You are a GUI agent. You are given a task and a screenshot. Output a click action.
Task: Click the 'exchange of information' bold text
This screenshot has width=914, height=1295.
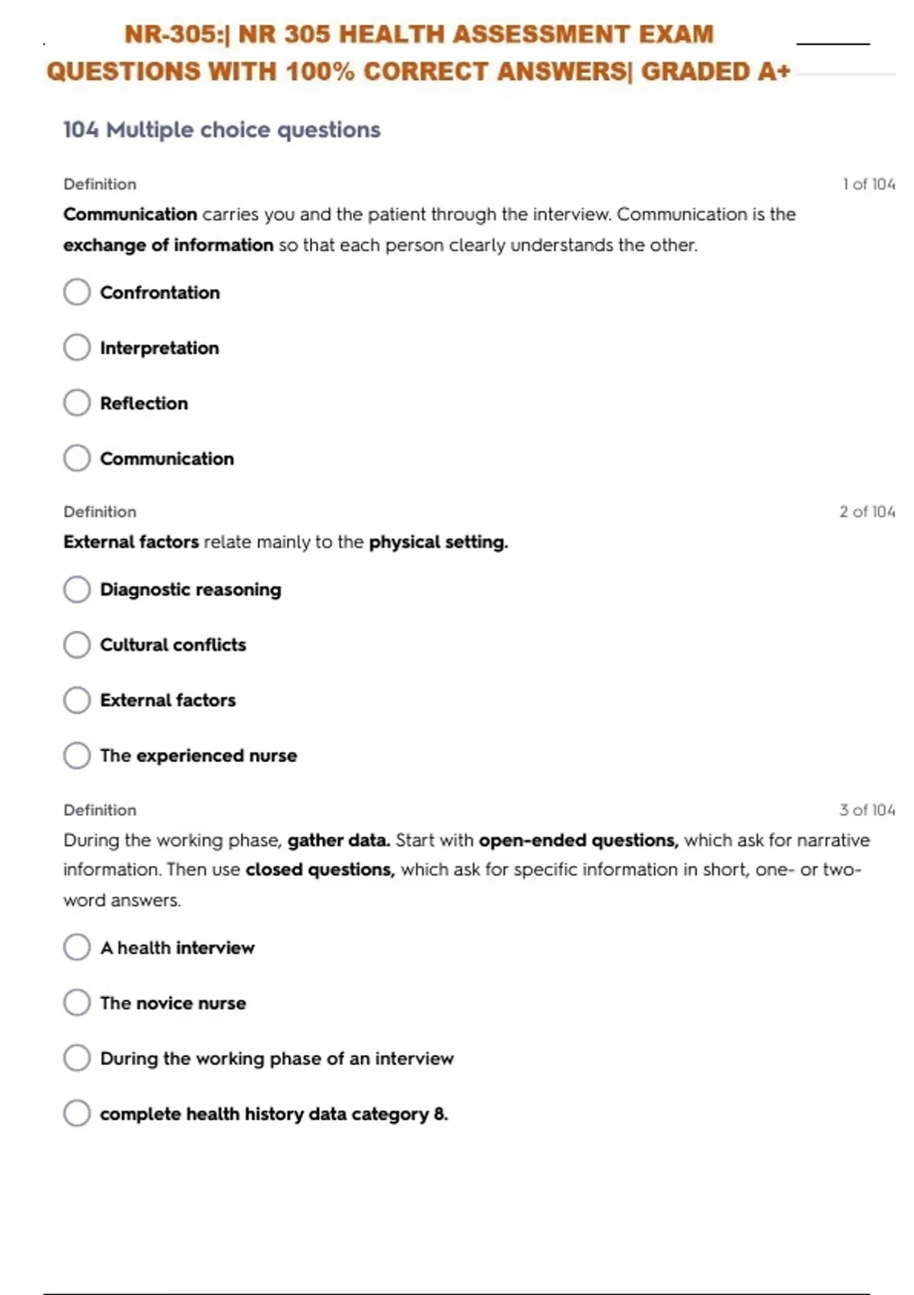[168, 245]
